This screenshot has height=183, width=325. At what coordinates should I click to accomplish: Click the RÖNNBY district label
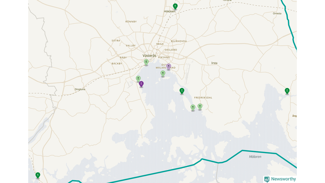point(131,22)
